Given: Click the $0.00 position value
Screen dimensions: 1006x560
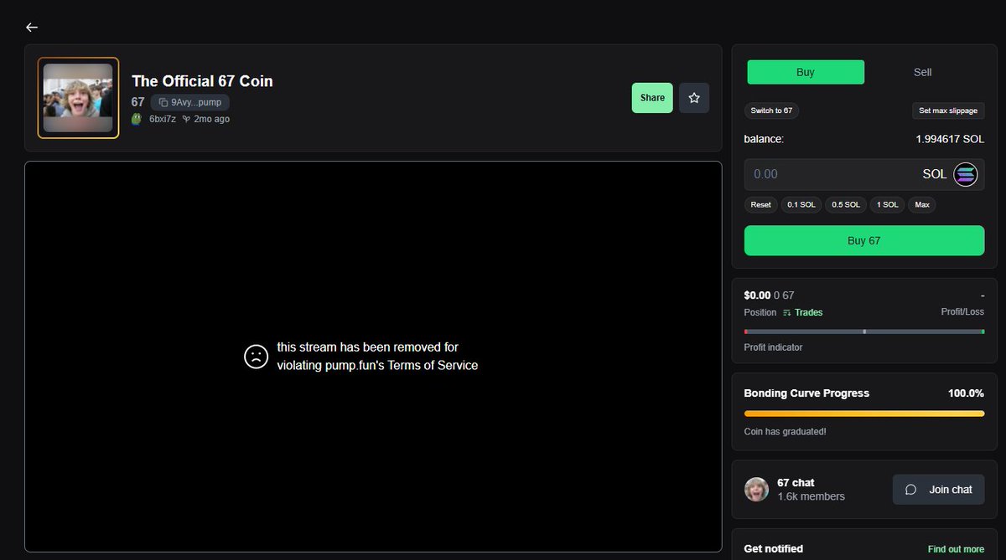Looking at the screenshot, I should point(757,295).
